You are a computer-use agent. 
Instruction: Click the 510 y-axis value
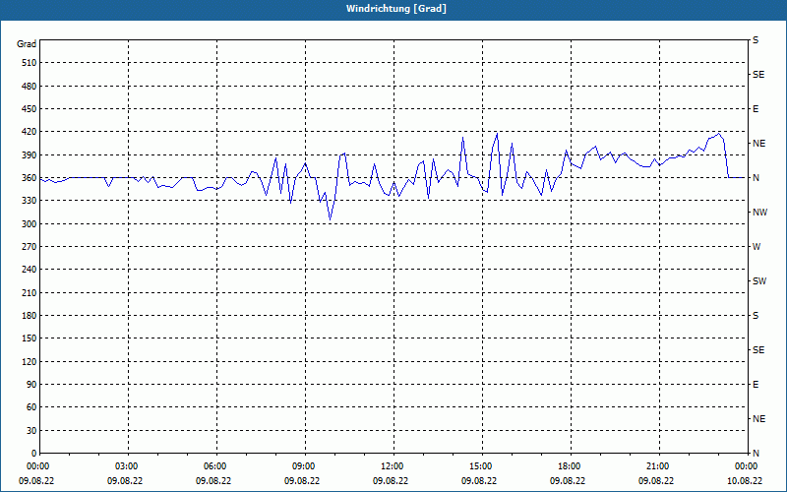coord(30,63)
